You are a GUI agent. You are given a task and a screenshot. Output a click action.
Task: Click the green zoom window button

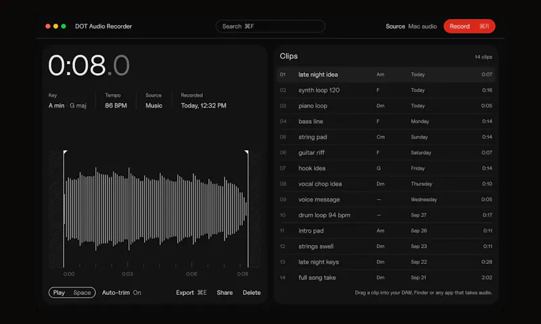click(x=64, y=26)
